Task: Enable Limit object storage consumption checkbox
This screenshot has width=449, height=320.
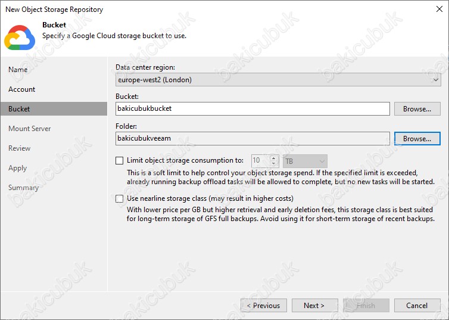Action: tap(120, 160)
